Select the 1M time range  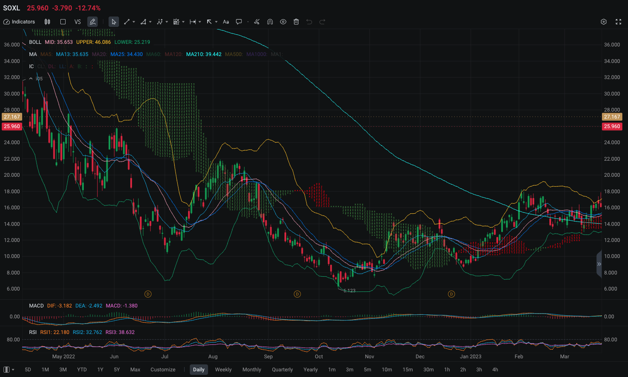tap(45, 370)
